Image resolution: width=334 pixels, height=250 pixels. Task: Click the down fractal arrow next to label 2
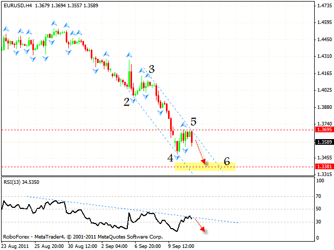point(134,101)
